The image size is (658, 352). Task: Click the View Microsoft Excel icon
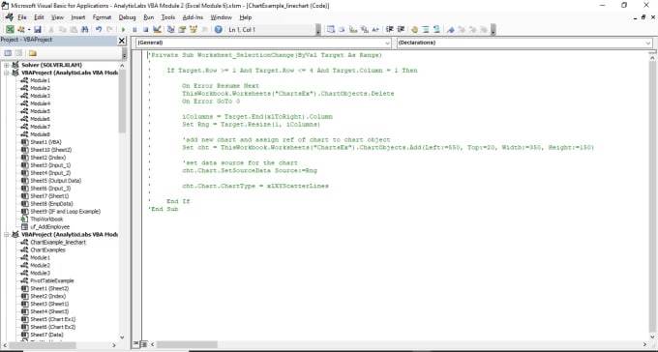click(x=10, y=29)
